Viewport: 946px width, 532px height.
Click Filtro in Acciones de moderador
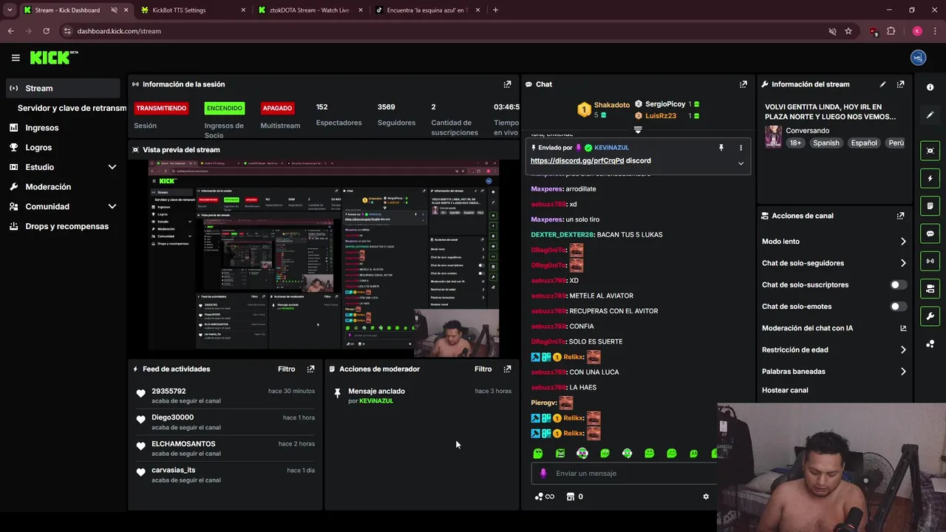click(483, 369)
